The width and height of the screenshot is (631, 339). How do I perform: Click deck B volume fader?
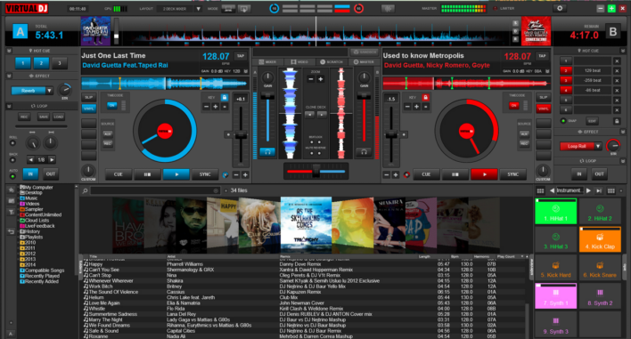(x=364, y=96)
